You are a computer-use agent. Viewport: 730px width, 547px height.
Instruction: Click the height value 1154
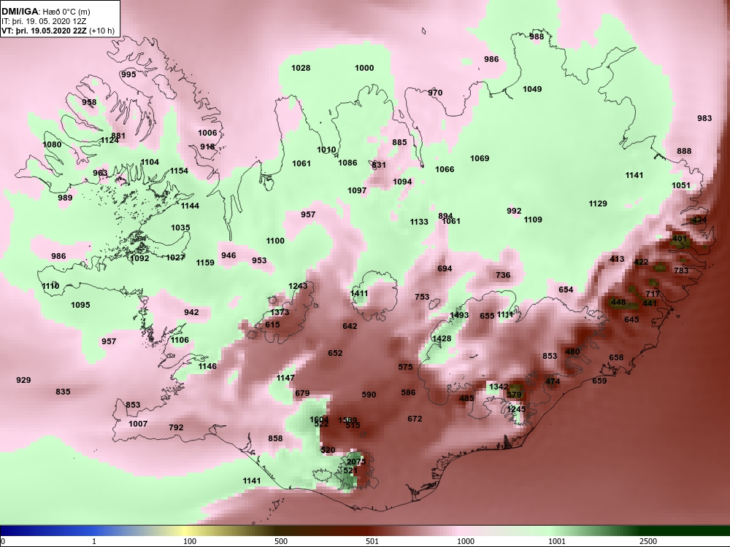click(x=179, y=171)
